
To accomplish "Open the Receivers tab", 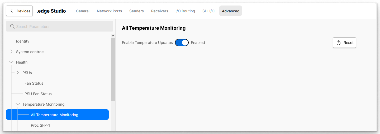I will pos(160,11).
